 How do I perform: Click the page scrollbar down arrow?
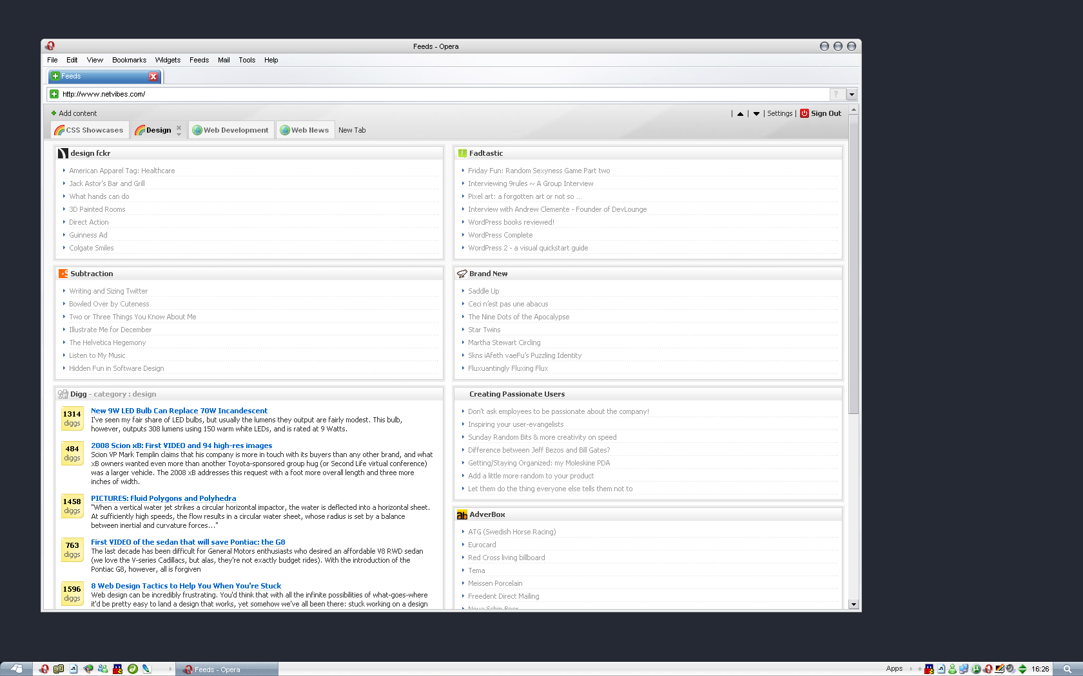[x=854, y=605]
